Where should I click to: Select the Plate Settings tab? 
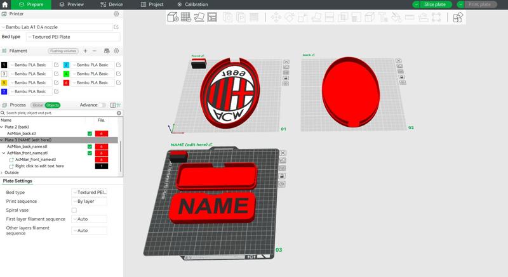[x=18, y=181]
